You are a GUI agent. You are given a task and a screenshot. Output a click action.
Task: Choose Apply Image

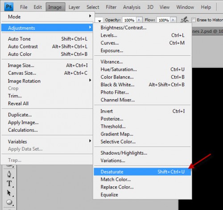47,122
